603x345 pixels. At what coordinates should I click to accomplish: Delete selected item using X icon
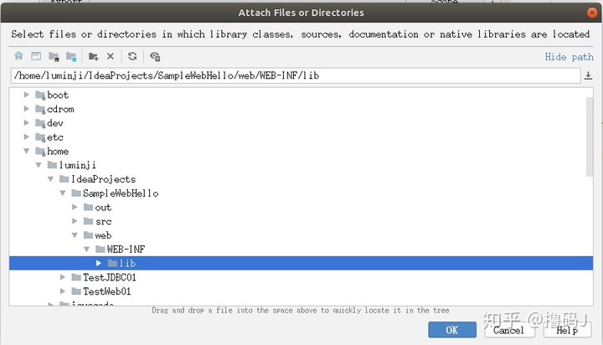pos(111,56)
